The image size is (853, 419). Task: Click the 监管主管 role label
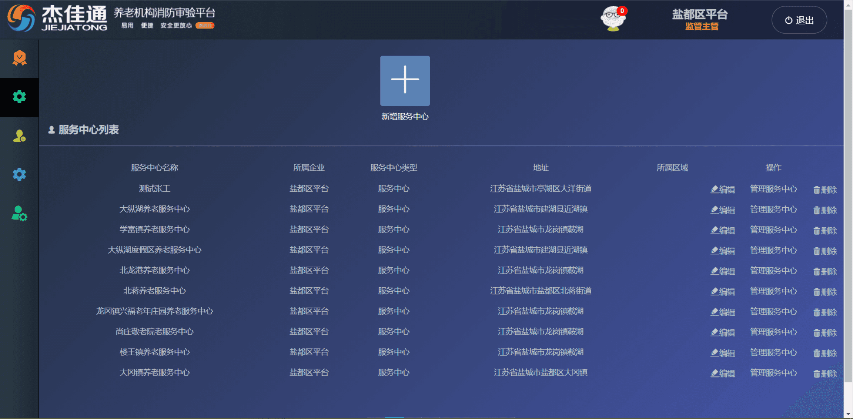[x=702, y=27]
